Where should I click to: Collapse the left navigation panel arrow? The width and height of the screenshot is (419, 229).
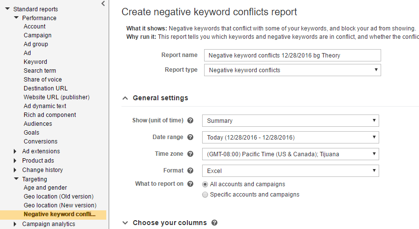tap(103, 4)
